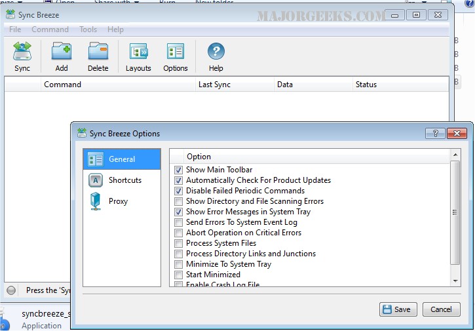Click the Cancel button

441,309
